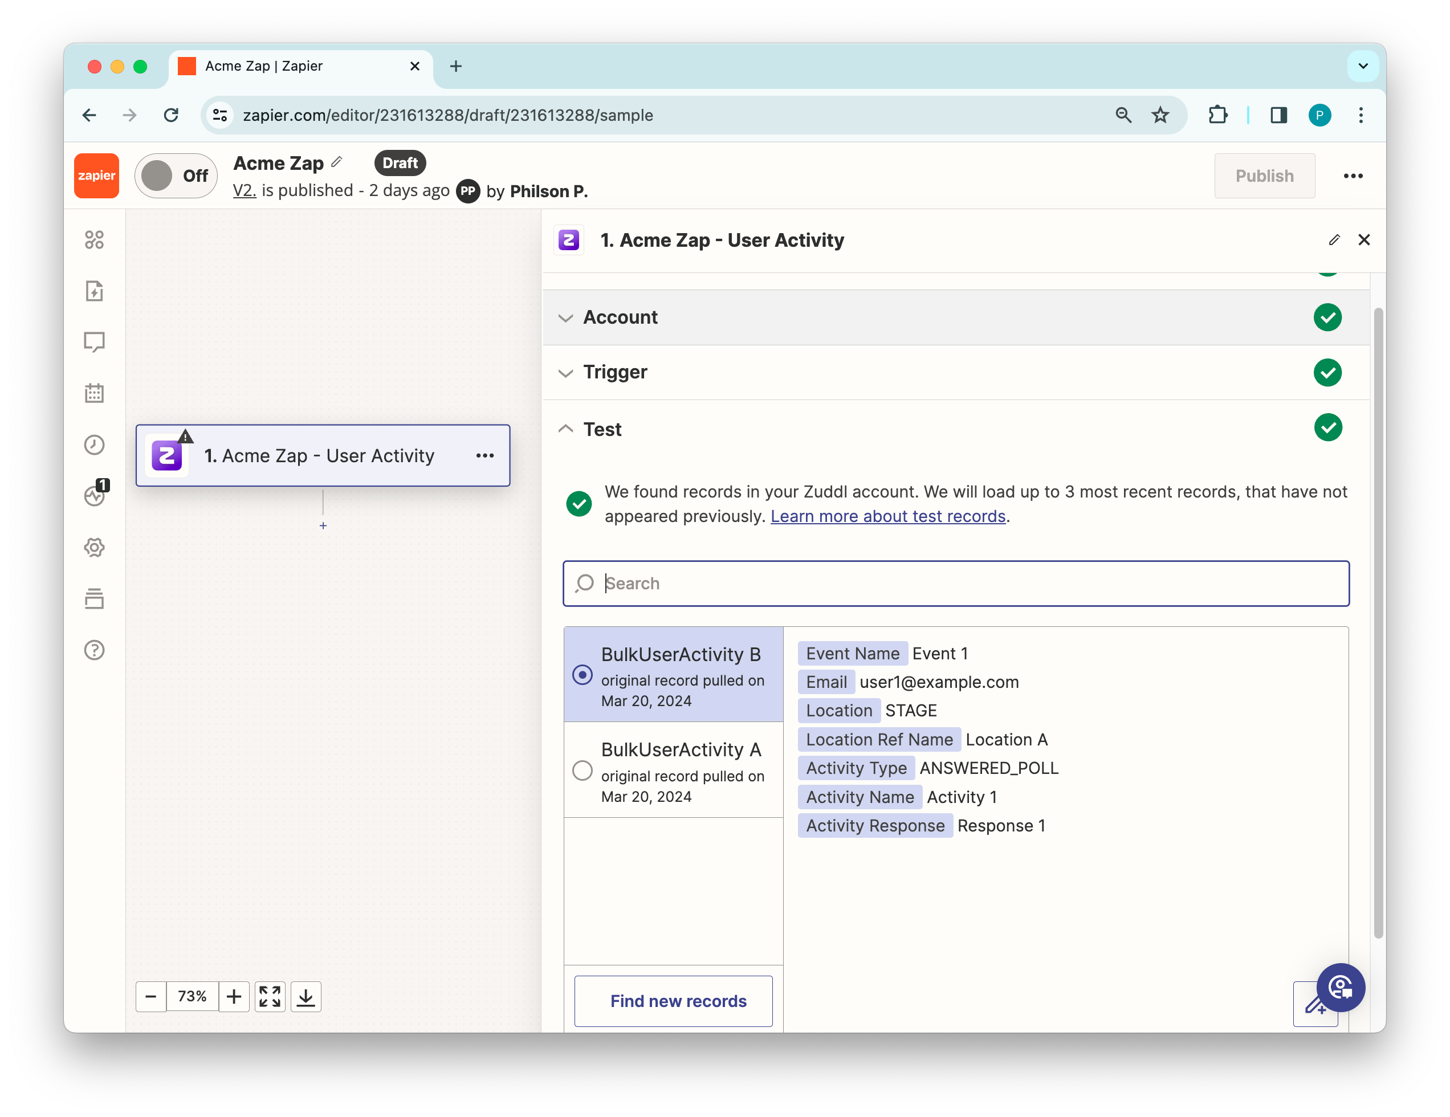
Task: Click the export download icon in the zoom controls
Action: pos(306,996)
